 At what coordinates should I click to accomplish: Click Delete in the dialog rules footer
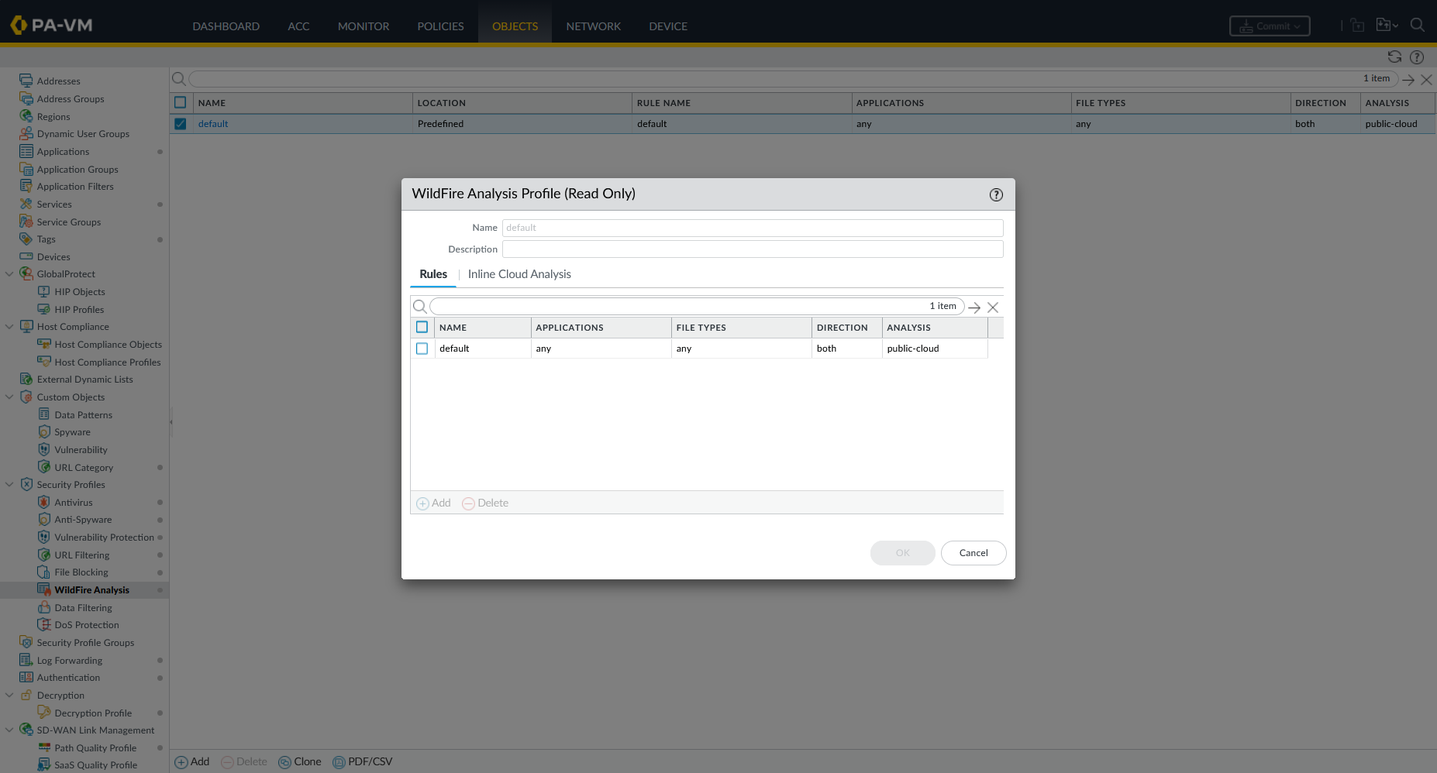(485, 503)
